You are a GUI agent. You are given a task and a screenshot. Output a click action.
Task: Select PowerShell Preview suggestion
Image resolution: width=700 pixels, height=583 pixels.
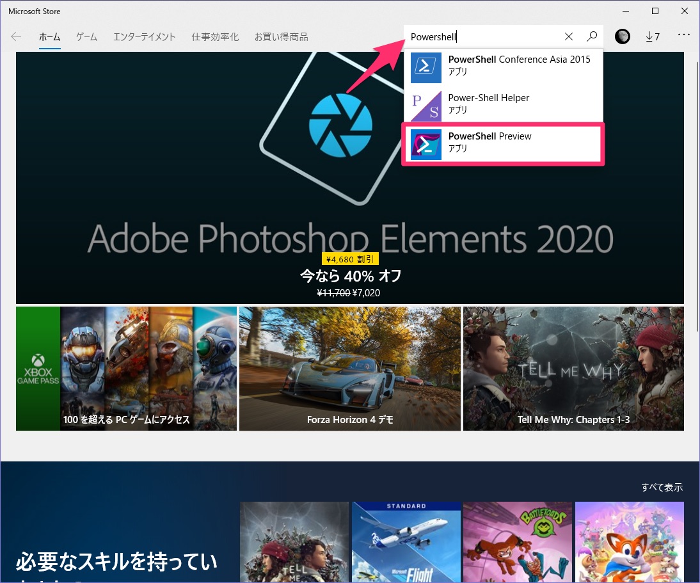point(503,144)
